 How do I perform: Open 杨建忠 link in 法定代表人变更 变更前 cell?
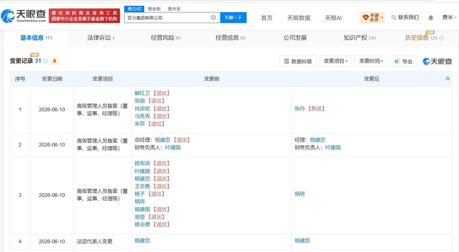(x=142, y=241)
